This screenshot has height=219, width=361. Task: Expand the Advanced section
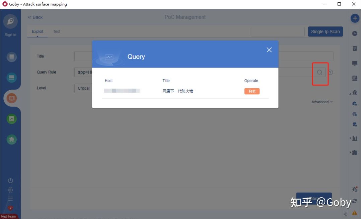coord(322,102)
